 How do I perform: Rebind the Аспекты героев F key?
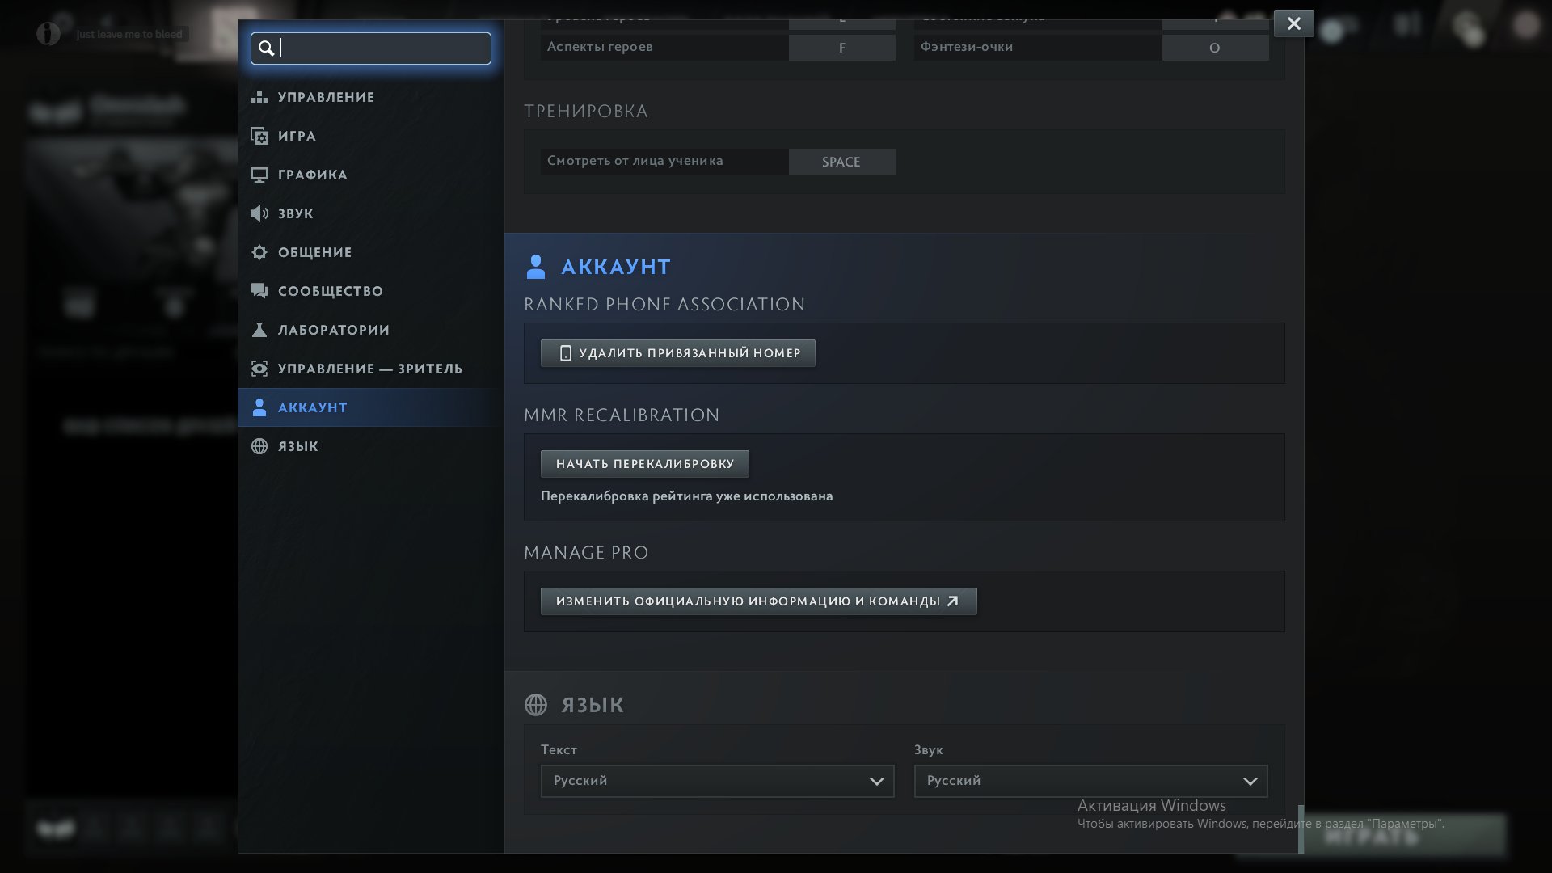[x=841, y=48]
